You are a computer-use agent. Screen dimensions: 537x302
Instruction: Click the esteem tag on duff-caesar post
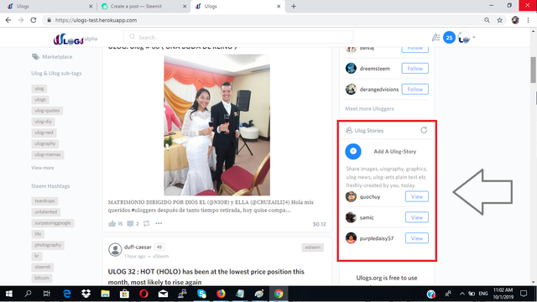point(313,247)
